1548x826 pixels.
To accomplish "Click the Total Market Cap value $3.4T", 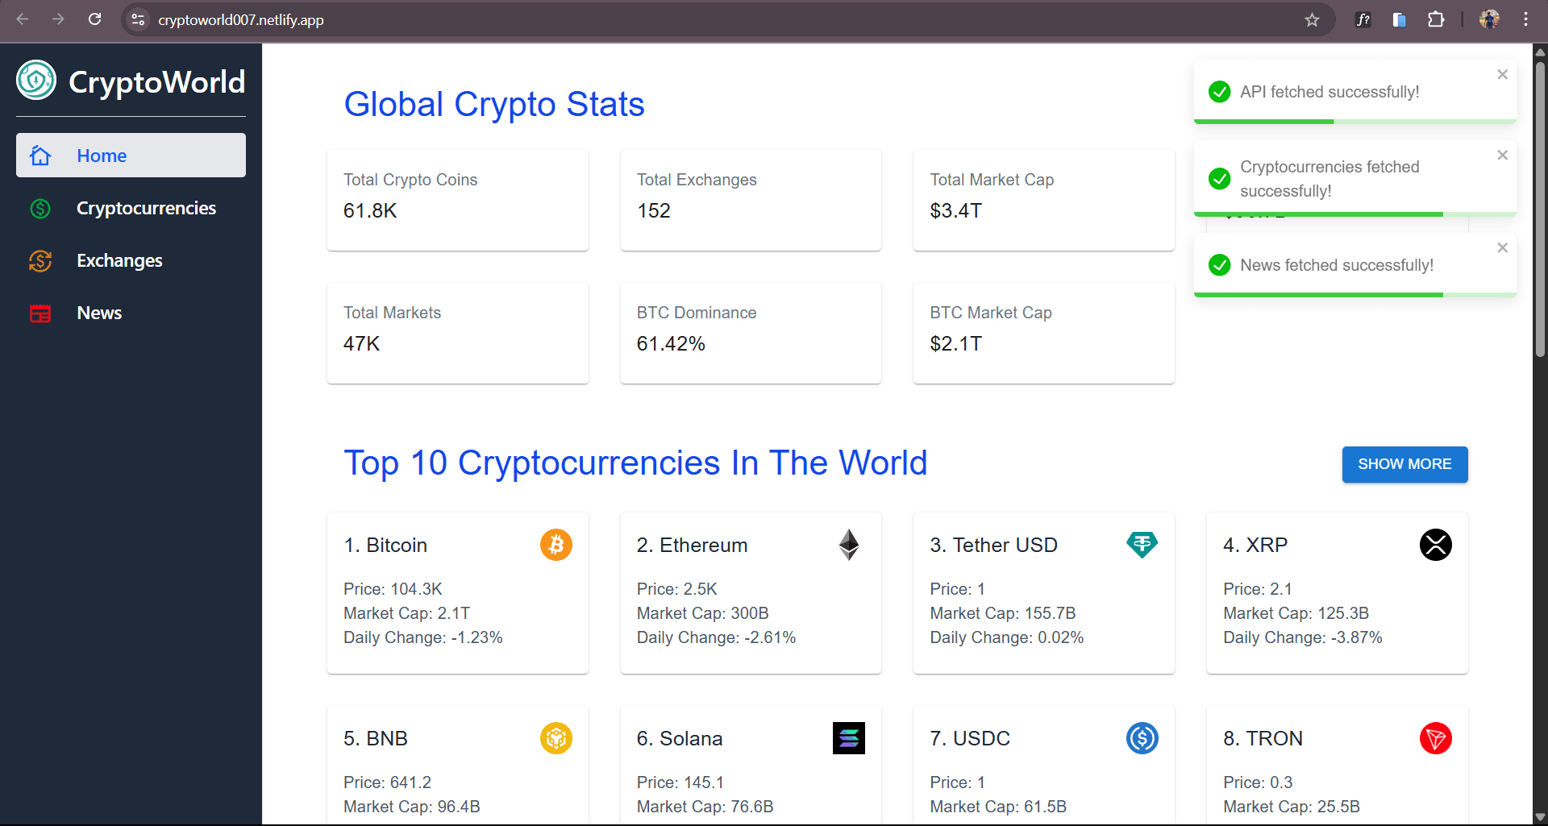I will [956, 211].
